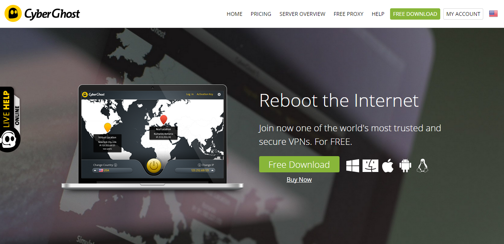Click the settings gear in the laptop mockup
This screenshot has width=504, height=244.
click(x=219, y=94)
